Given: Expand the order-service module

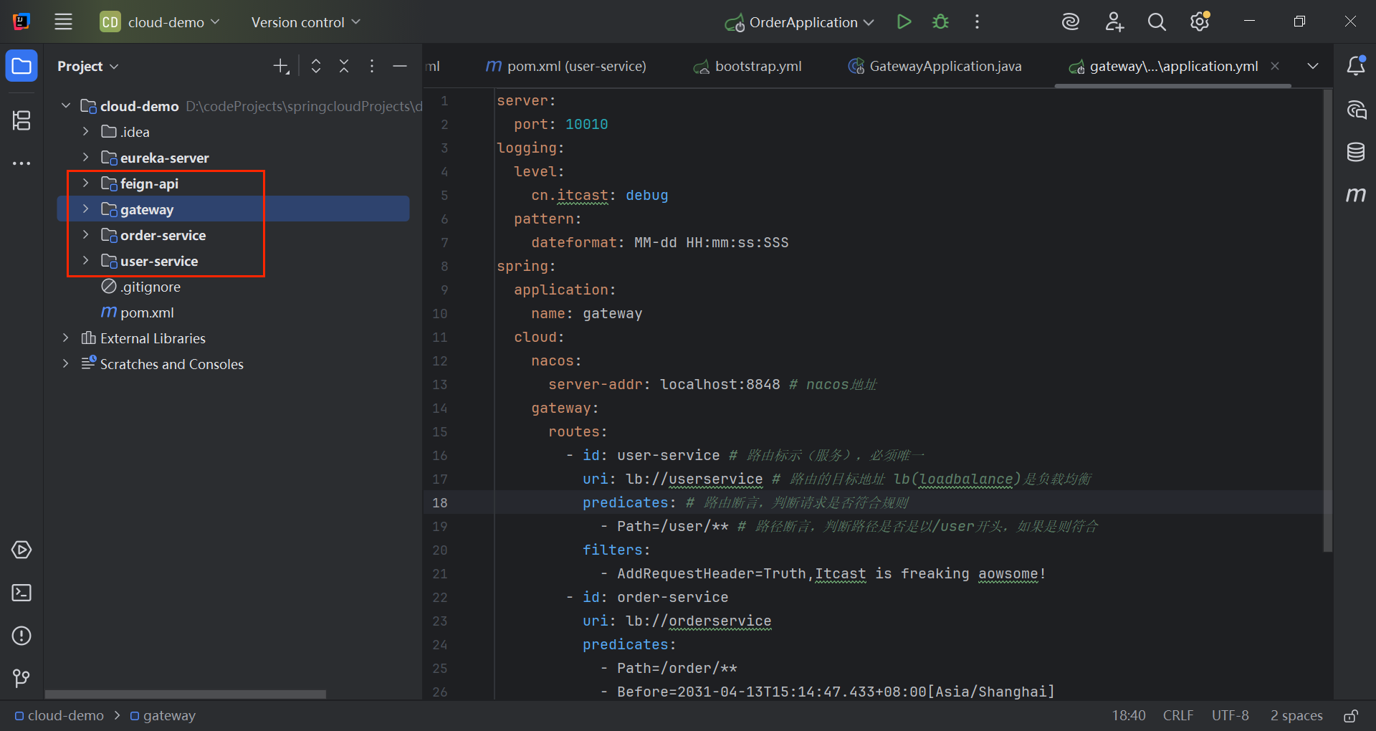Looking at the screenshot, I should pyautogui.click(x=86, y=235).
